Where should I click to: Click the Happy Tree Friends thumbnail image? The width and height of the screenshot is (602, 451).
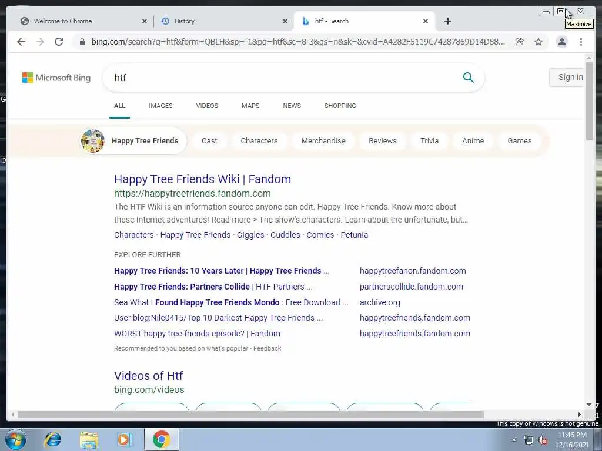(93, 141)
